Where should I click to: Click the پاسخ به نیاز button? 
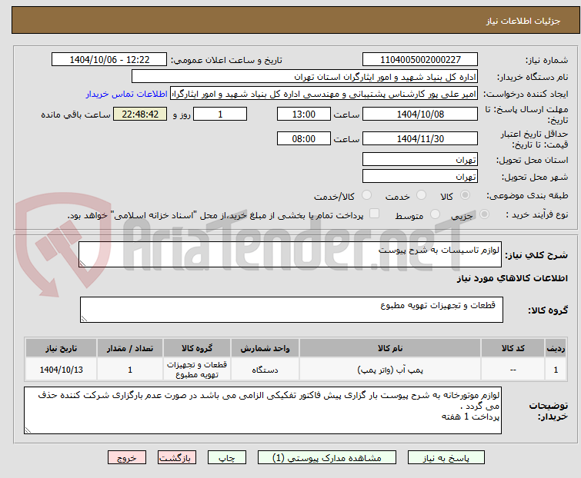point(446,458)
